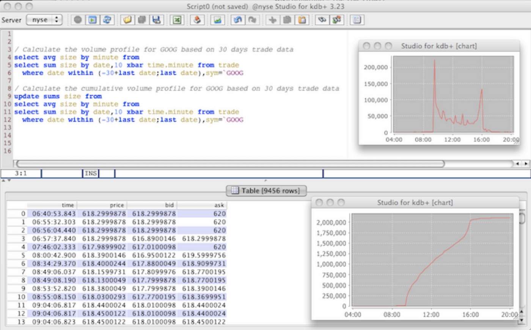Refresh the server connection icon
The width and height of the screenshot is (531, 330).
(x=107, y=20)
